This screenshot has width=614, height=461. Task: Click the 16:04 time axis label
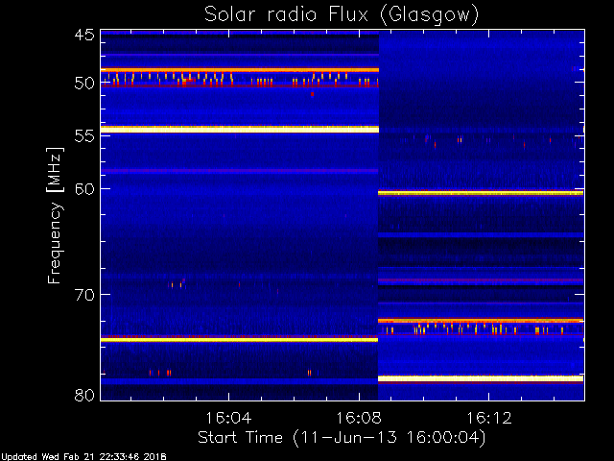click(x=228, y=418)
